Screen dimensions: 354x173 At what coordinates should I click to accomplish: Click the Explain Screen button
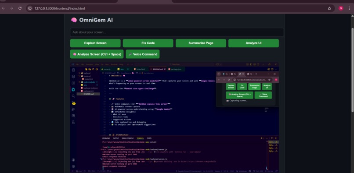(x=95, y=43)
